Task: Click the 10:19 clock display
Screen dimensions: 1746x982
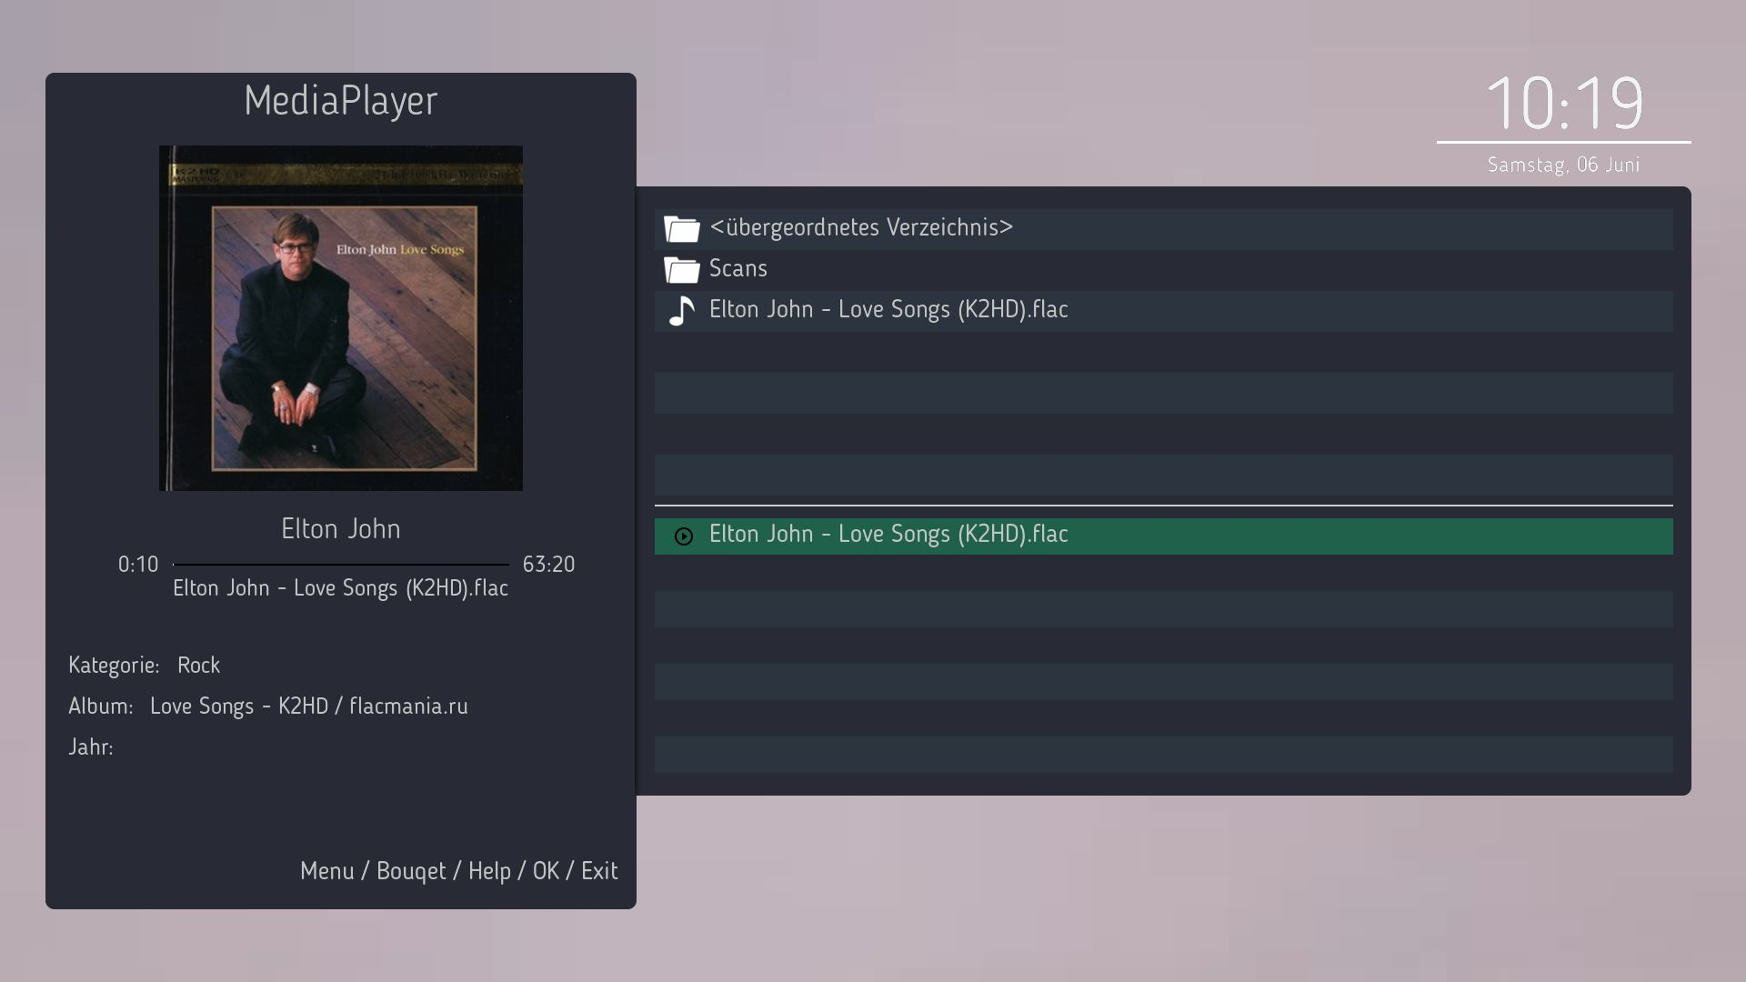Action: (1564, 103)
